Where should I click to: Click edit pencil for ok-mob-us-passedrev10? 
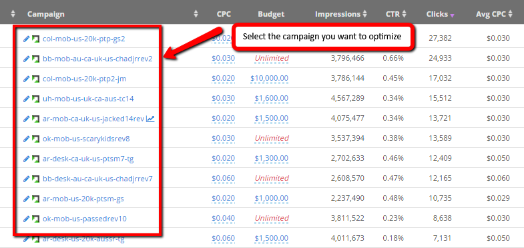point(27,219)
